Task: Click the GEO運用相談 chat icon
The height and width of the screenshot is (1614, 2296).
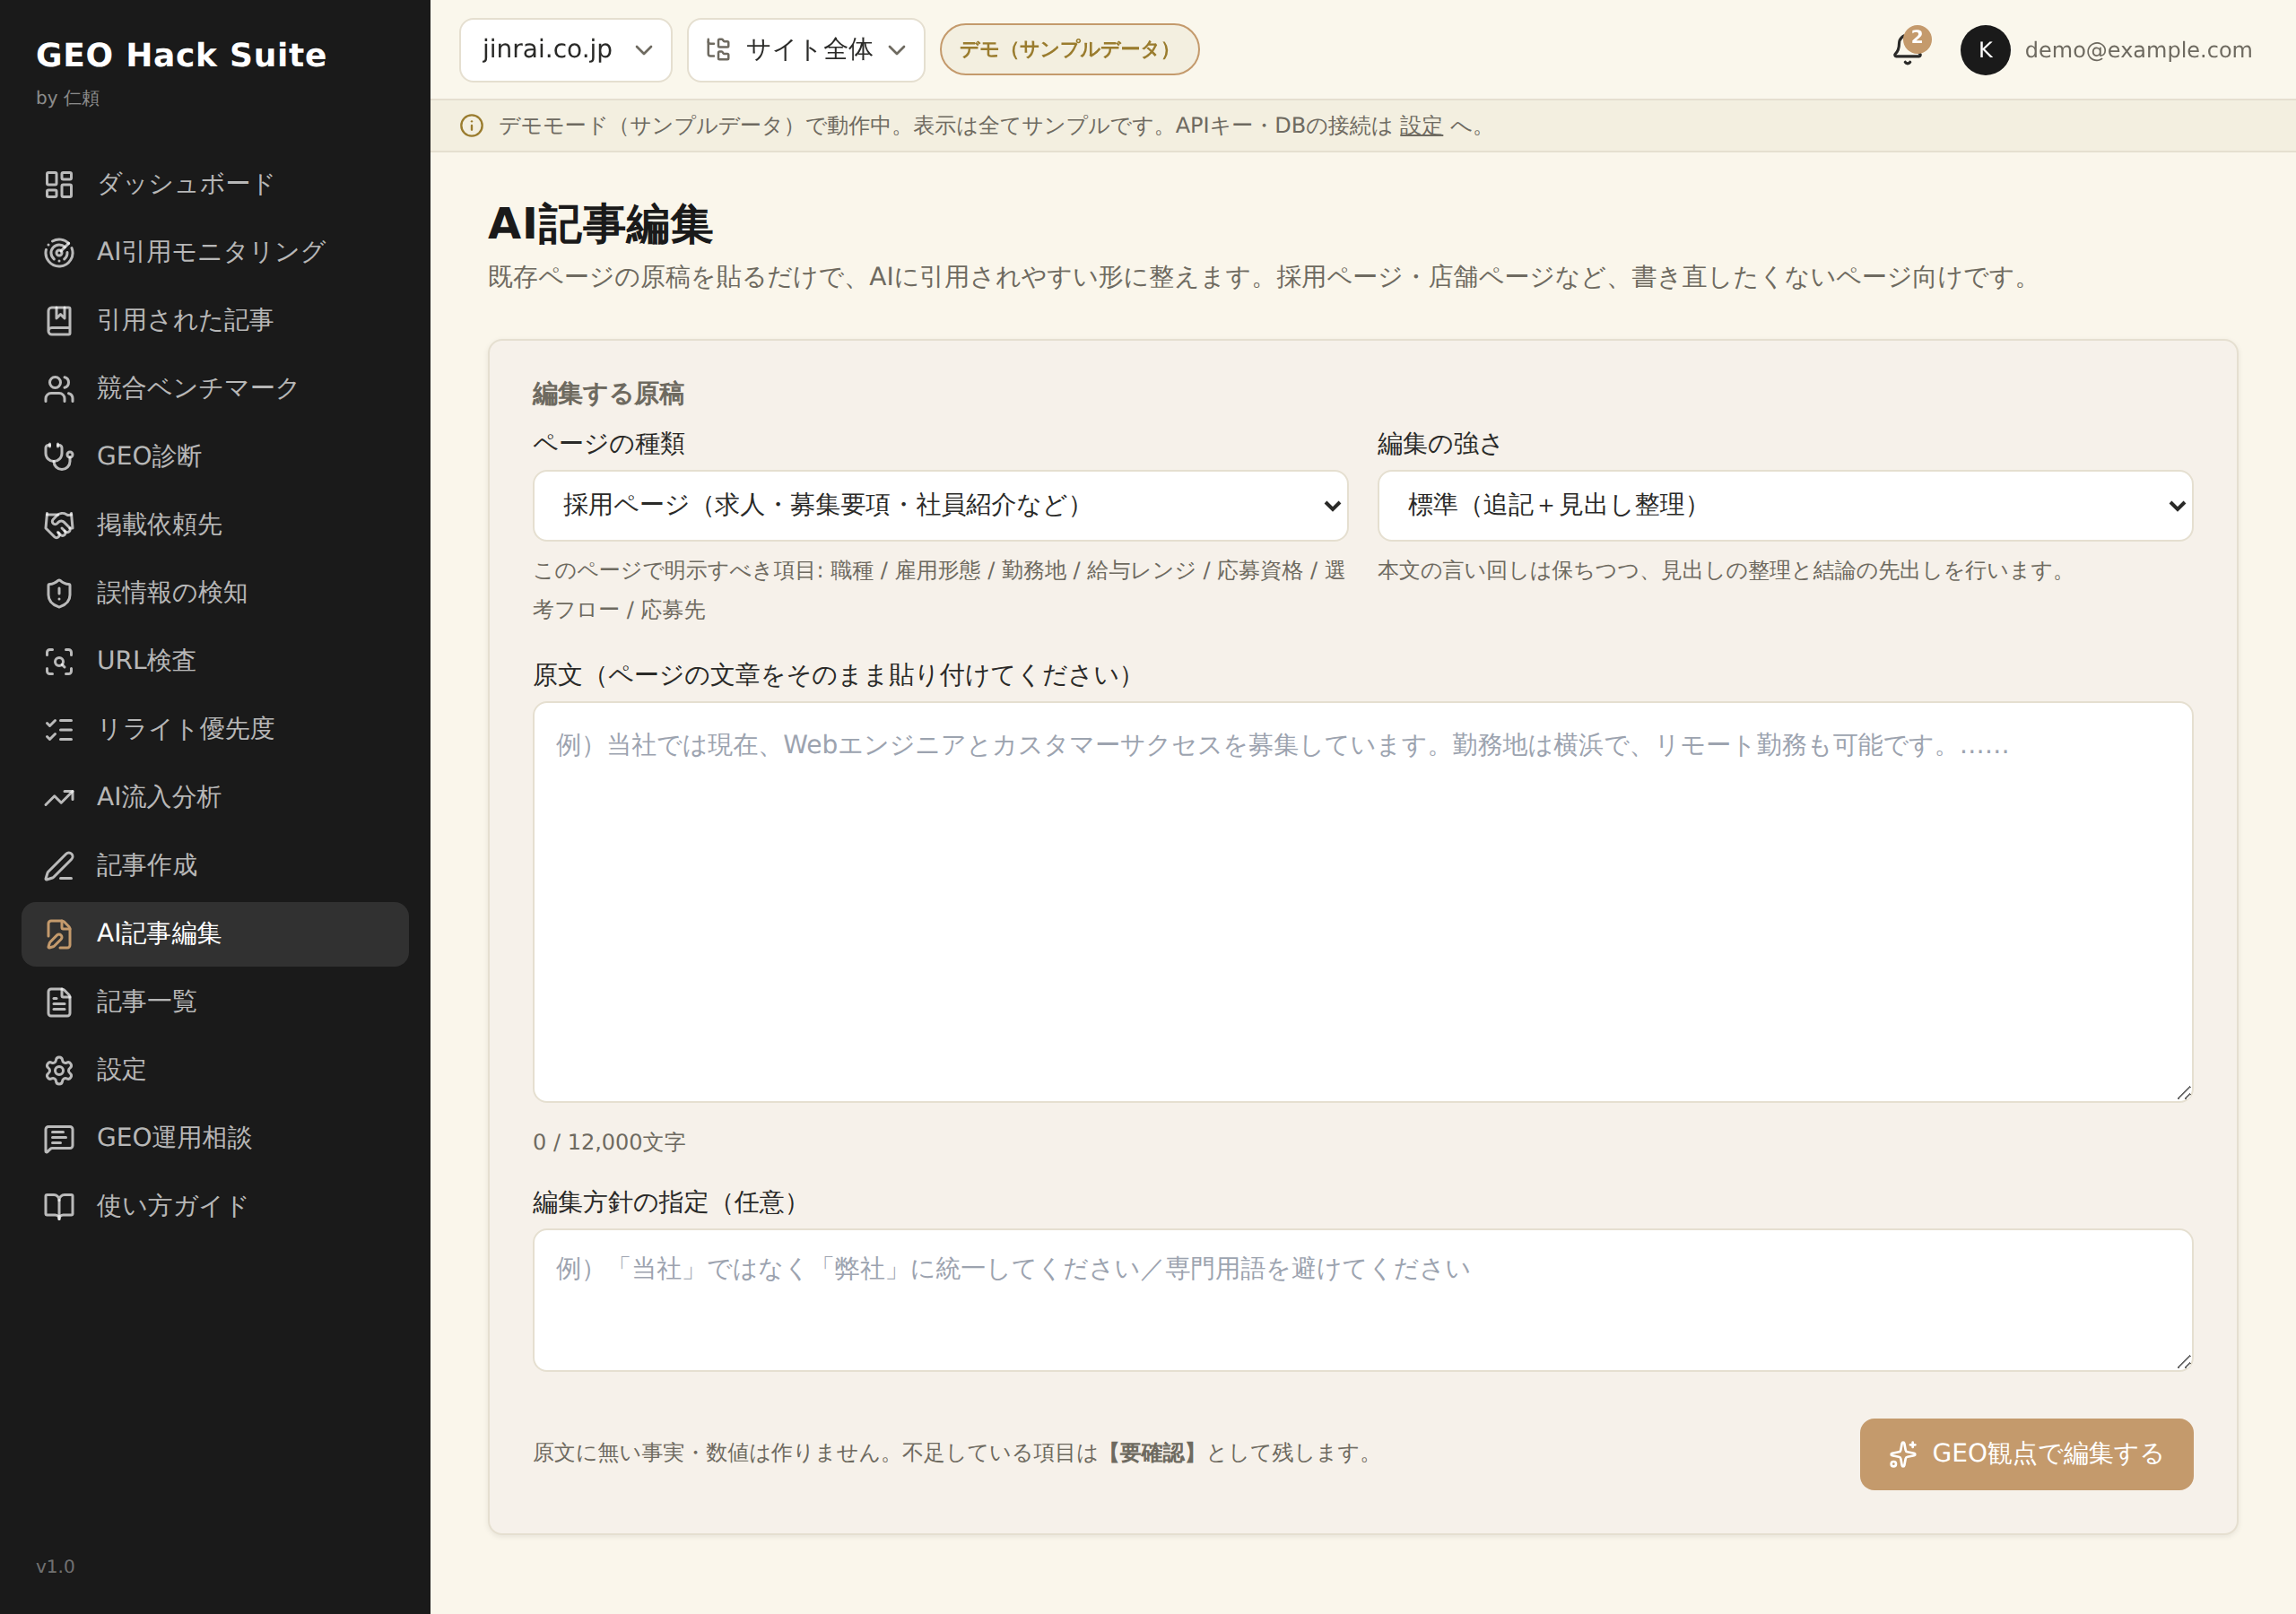Action: coord(59,1138)
